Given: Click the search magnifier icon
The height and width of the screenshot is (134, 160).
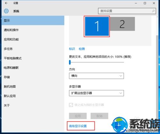Looking at the screenshot, I should coord(153,11).
